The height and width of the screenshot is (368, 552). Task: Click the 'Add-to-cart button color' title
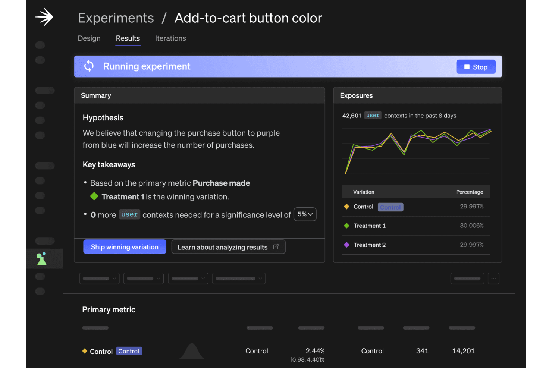tap(248, 18)
